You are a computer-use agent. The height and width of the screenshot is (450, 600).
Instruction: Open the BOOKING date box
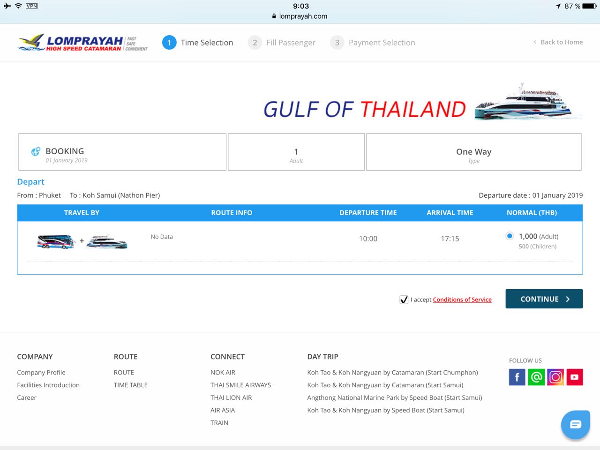coord(122,152)
